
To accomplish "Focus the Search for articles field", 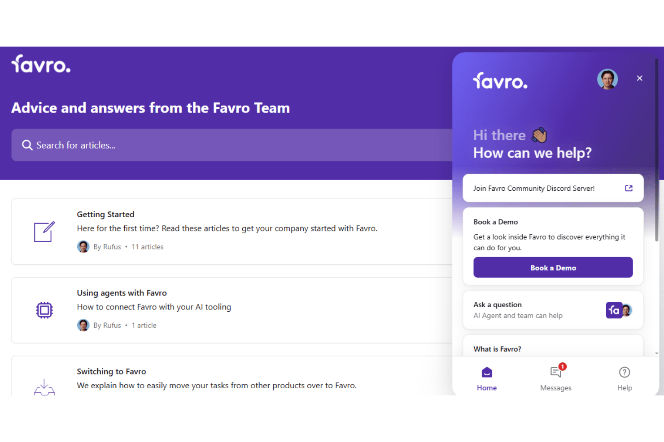I will pos(232,145).
